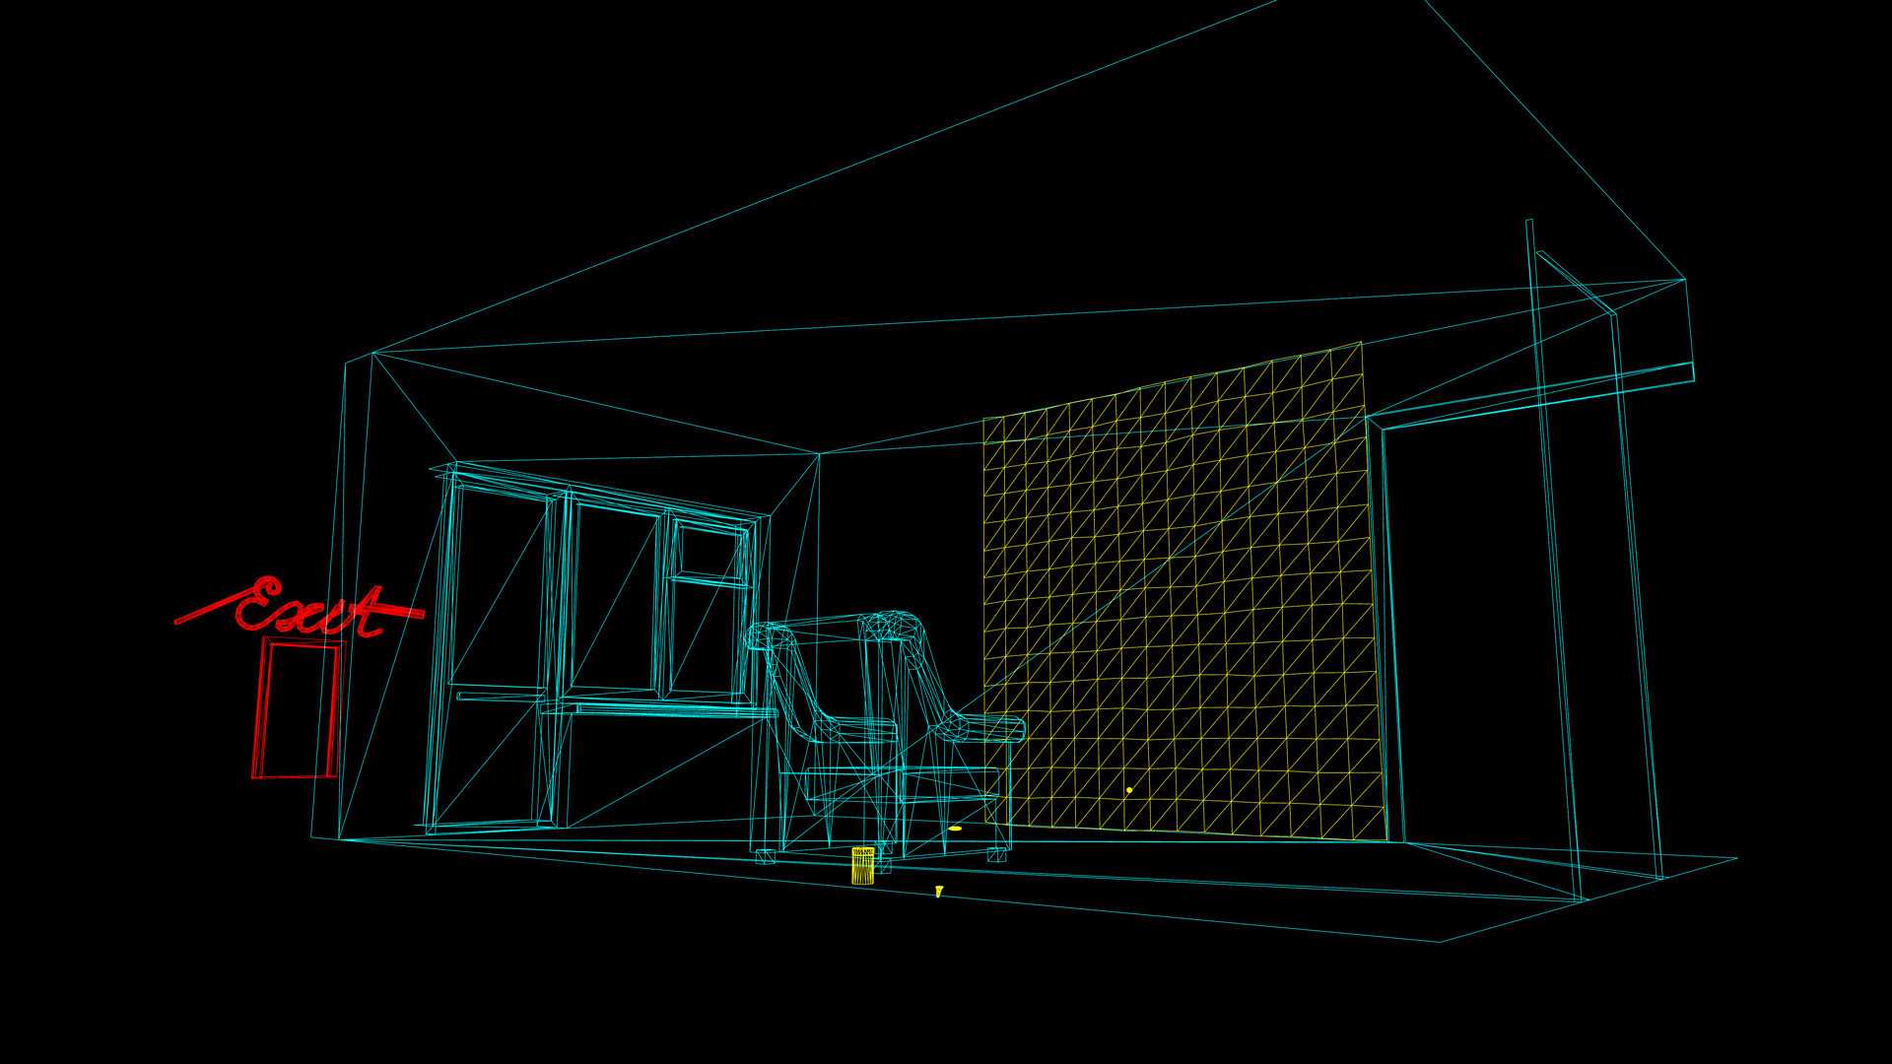Pick up the small yellow flashlight on the floor
This screenshot has width=1892, height=1064.
click(937, 890)
